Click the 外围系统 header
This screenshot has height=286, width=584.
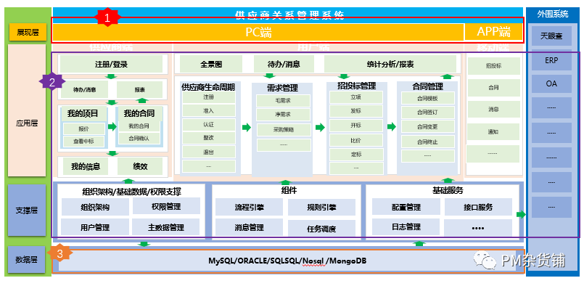coord(553,15)
